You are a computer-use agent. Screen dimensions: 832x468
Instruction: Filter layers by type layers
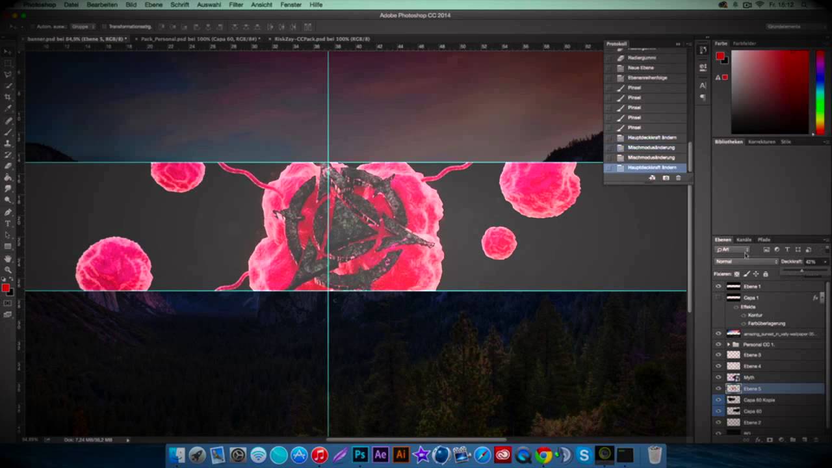point(787,250)
